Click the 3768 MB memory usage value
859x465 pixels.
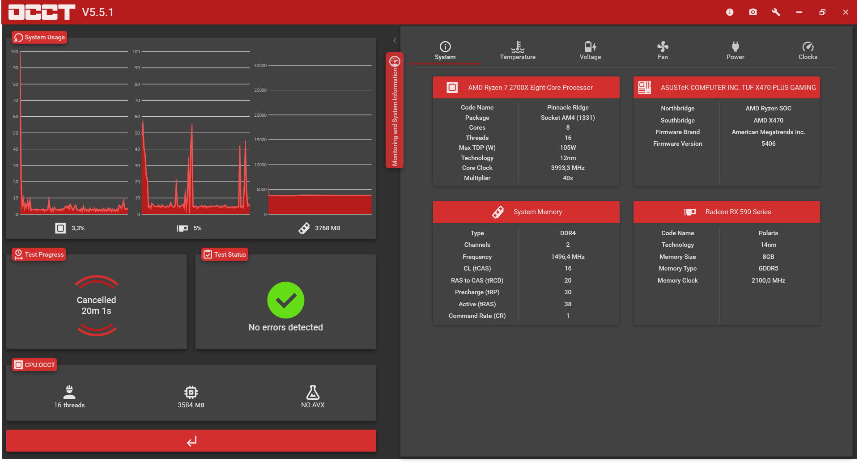[327, 228]
